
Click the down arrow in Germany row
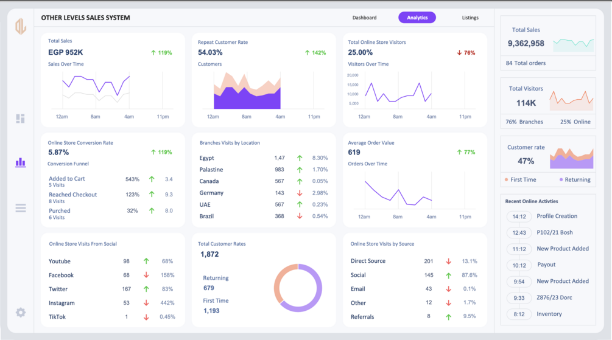coord(300,193)
